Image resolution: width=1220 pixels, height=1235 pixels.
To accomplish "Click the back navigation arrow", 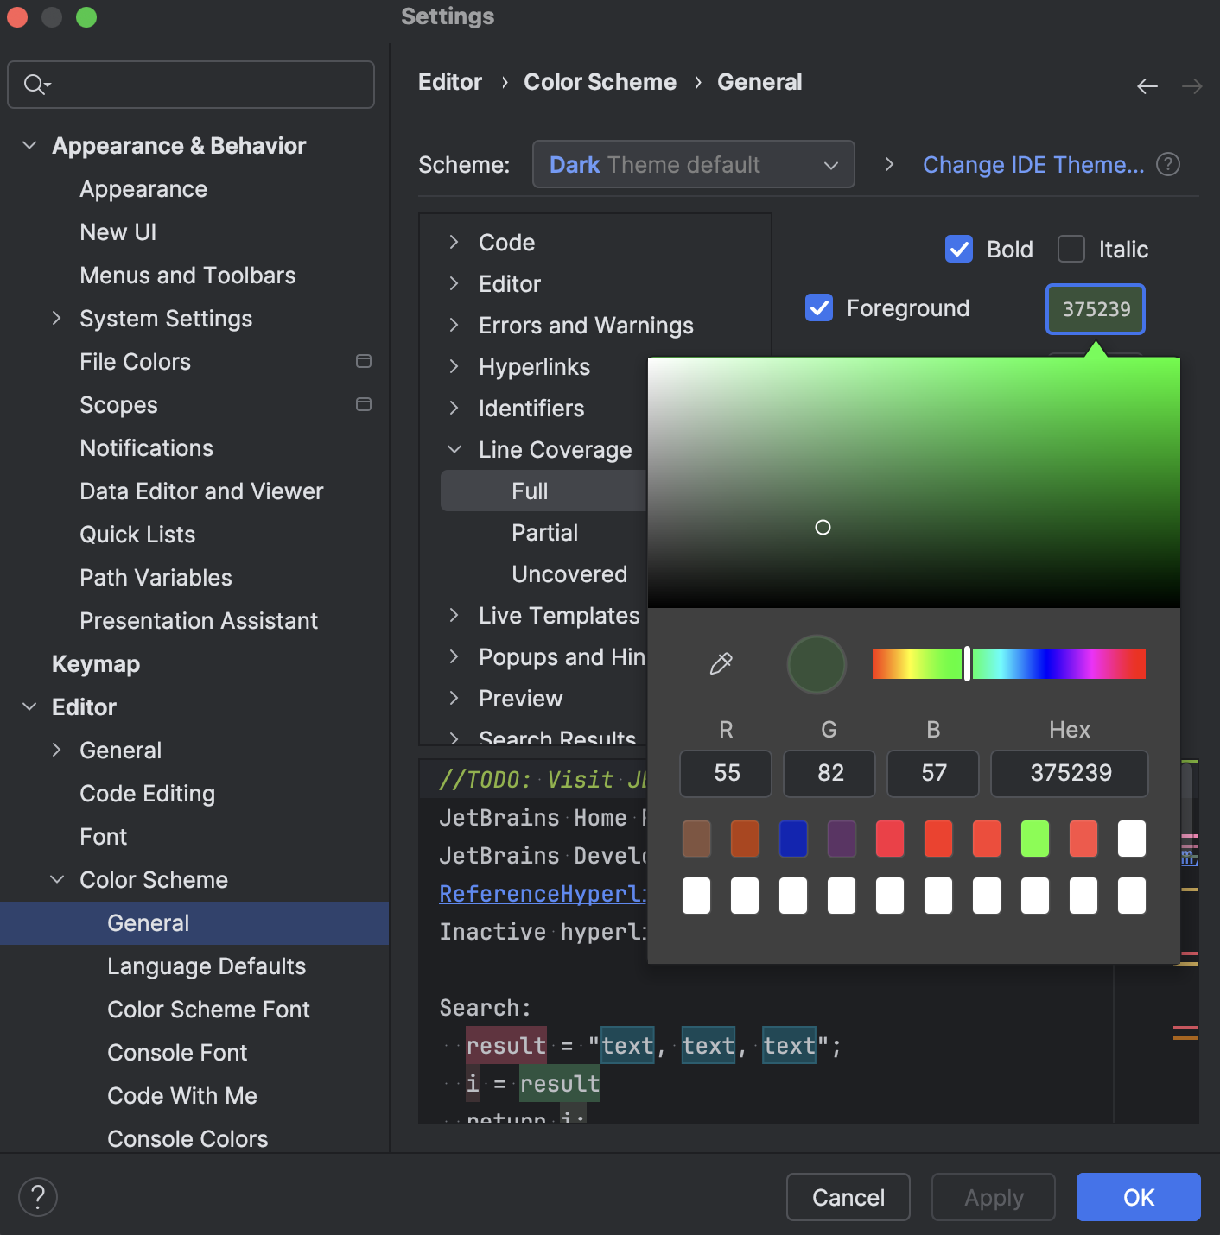I will [x=1147, y=86].
